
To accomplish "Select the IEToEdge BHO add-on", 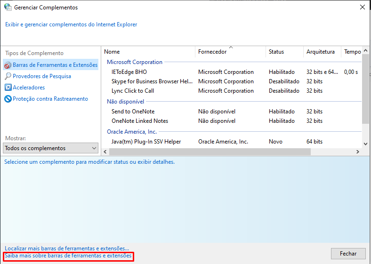I will (129, 72).
